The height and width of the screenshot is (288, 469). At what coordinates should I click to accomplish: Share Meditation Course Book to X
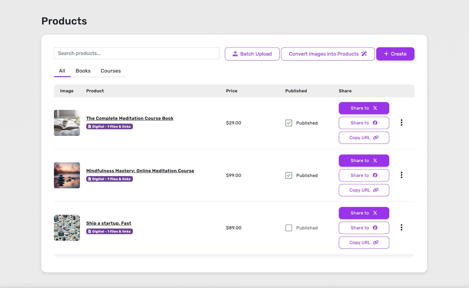(x=364, y=108)
